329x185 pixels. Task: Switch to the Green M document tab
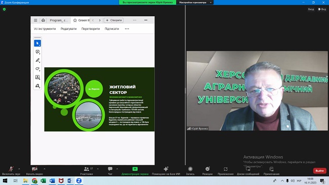point(84,20)
